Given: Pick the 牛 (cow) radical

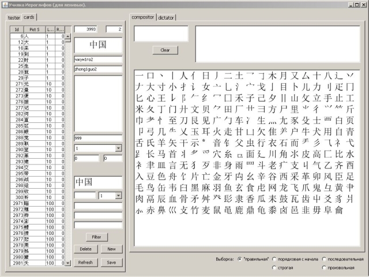Looking at the screenshot, I should [306, 132].
